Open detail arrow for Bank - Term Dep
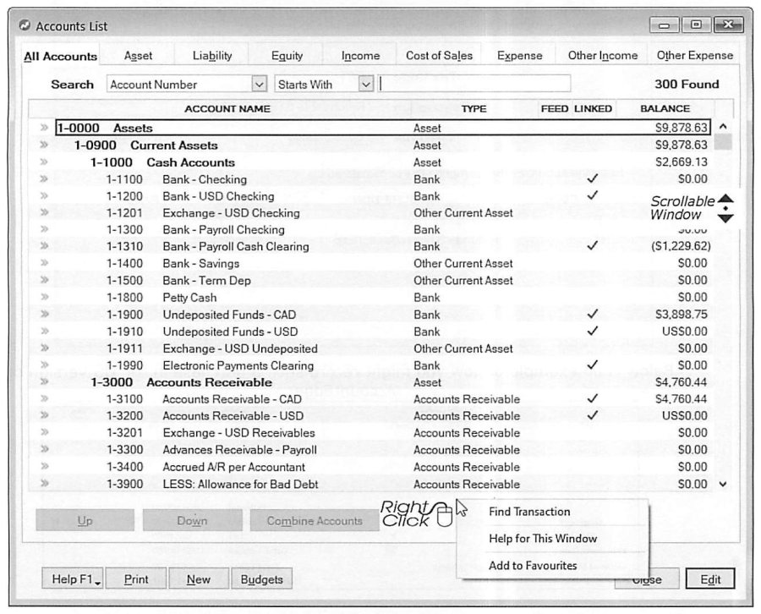761x614 pixels. tap(44, 280)
